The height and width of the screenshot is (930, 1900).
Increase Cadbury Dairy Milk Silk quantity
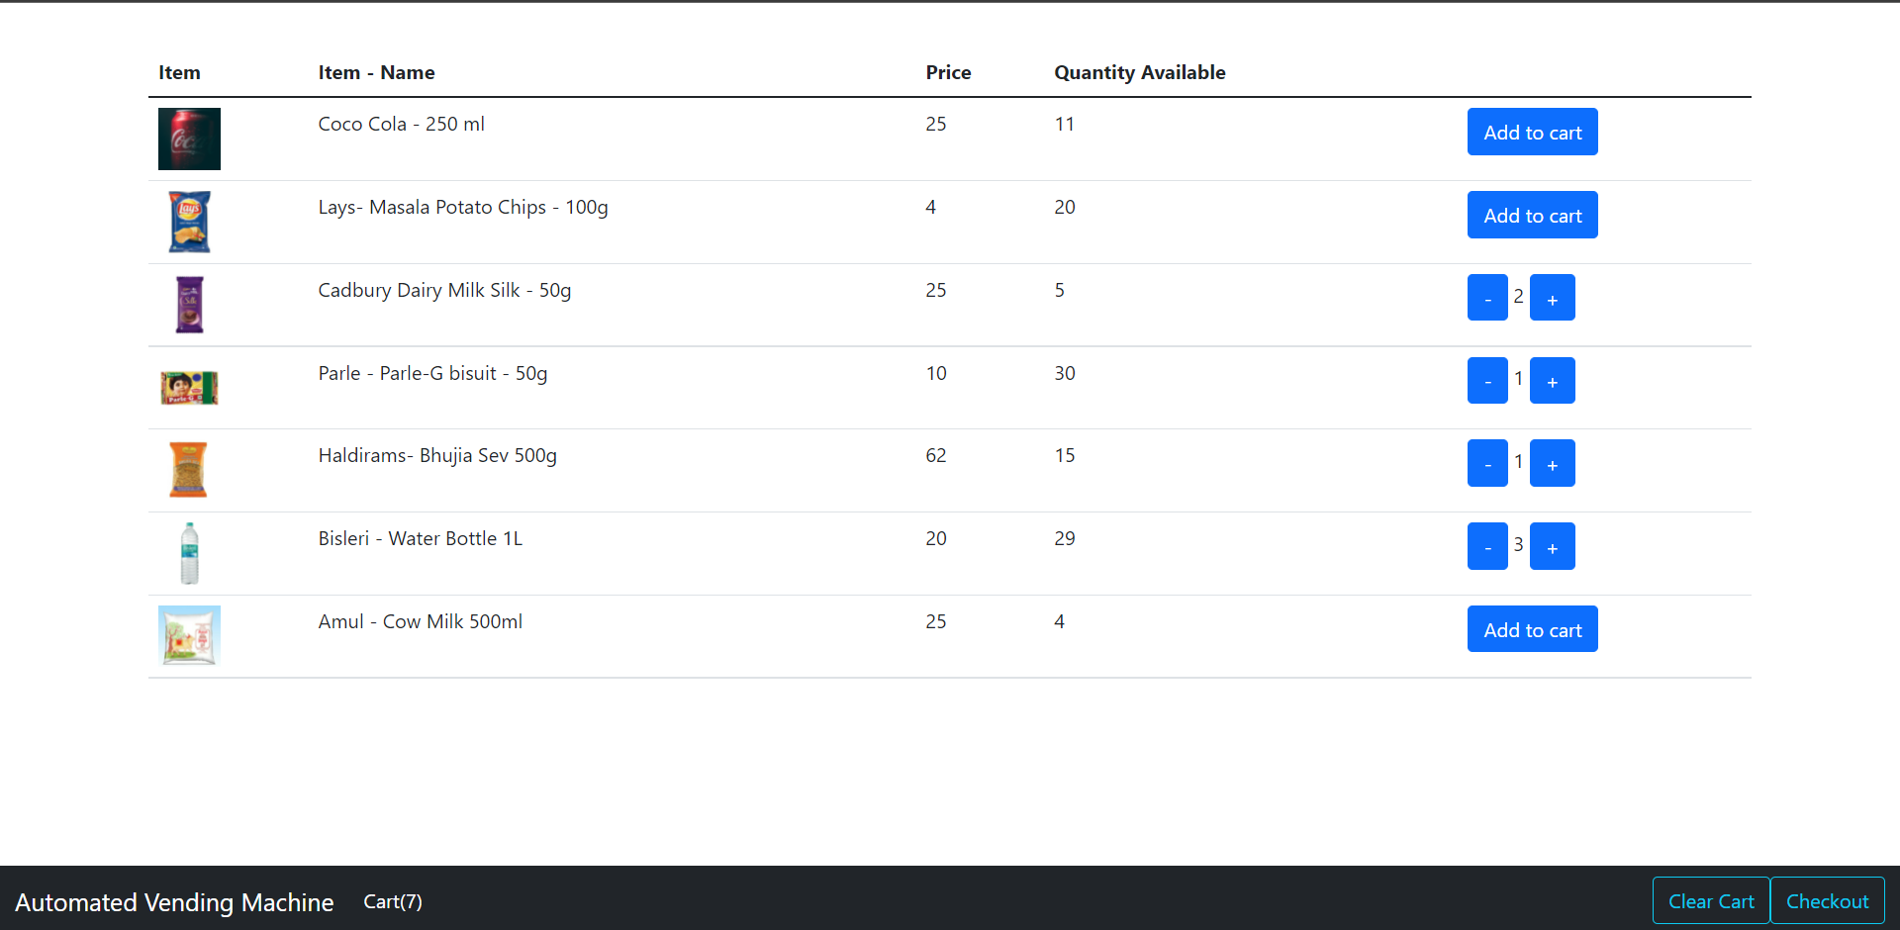click(x=1552, y=298)
